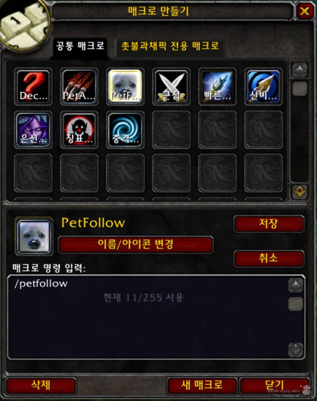317x401 pixels.
Task: Save the macro with 저장 button
Action: [269, 224]
